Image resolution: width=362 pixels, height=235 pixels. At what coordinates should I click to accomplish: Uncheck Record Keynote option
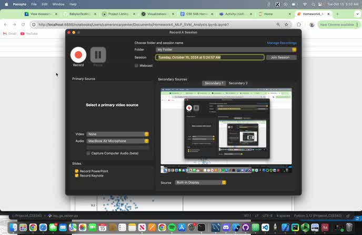click(77, 175)
